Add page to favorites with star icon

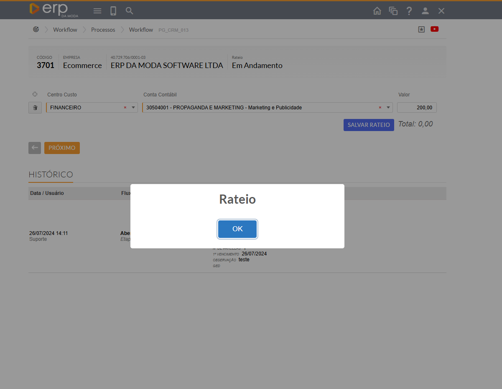point(421,29)
